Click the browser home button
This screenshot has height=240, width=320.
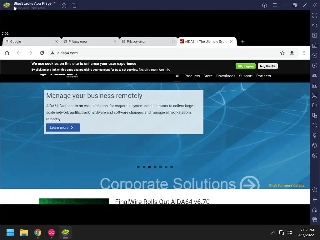[7, 53]
